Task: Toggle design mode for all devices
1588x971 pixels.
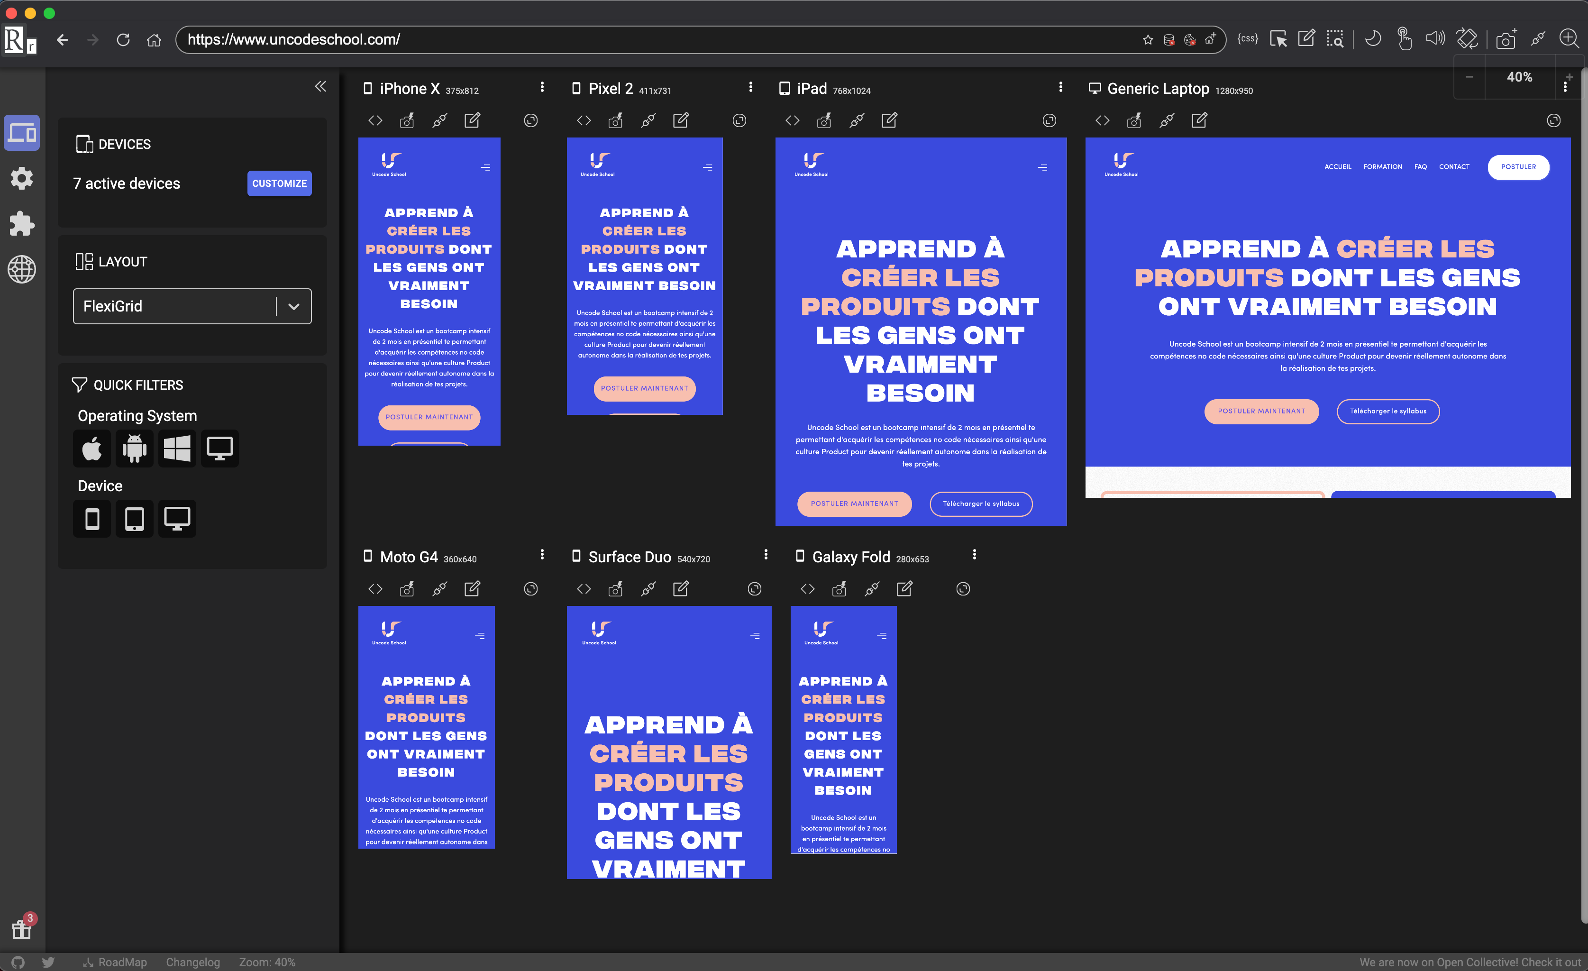Action: click(1306, 39)
